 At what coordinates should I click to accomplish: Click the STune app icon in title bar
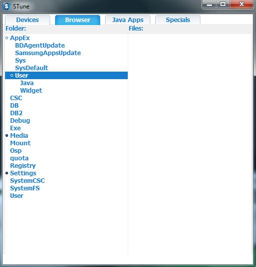7,7
